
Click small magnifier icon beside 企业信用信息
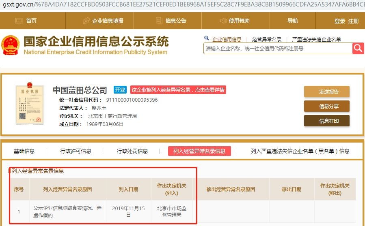pyautogui.click(x=207, y=39)
